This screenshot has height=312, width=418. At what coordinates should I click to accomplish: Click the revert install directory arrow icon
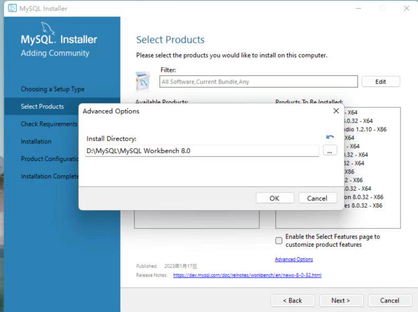click(x=330, y=137)
